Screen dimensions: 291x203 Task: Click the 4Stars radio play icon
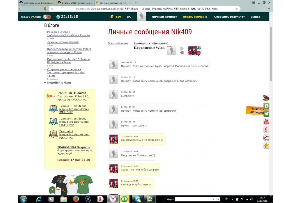47,17
